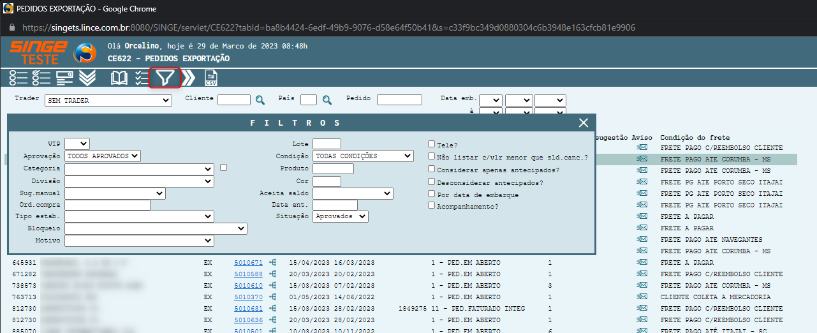Click the Chrome address bar URL
This screenshot has height=333, width=817.
[x=328, y=28]
